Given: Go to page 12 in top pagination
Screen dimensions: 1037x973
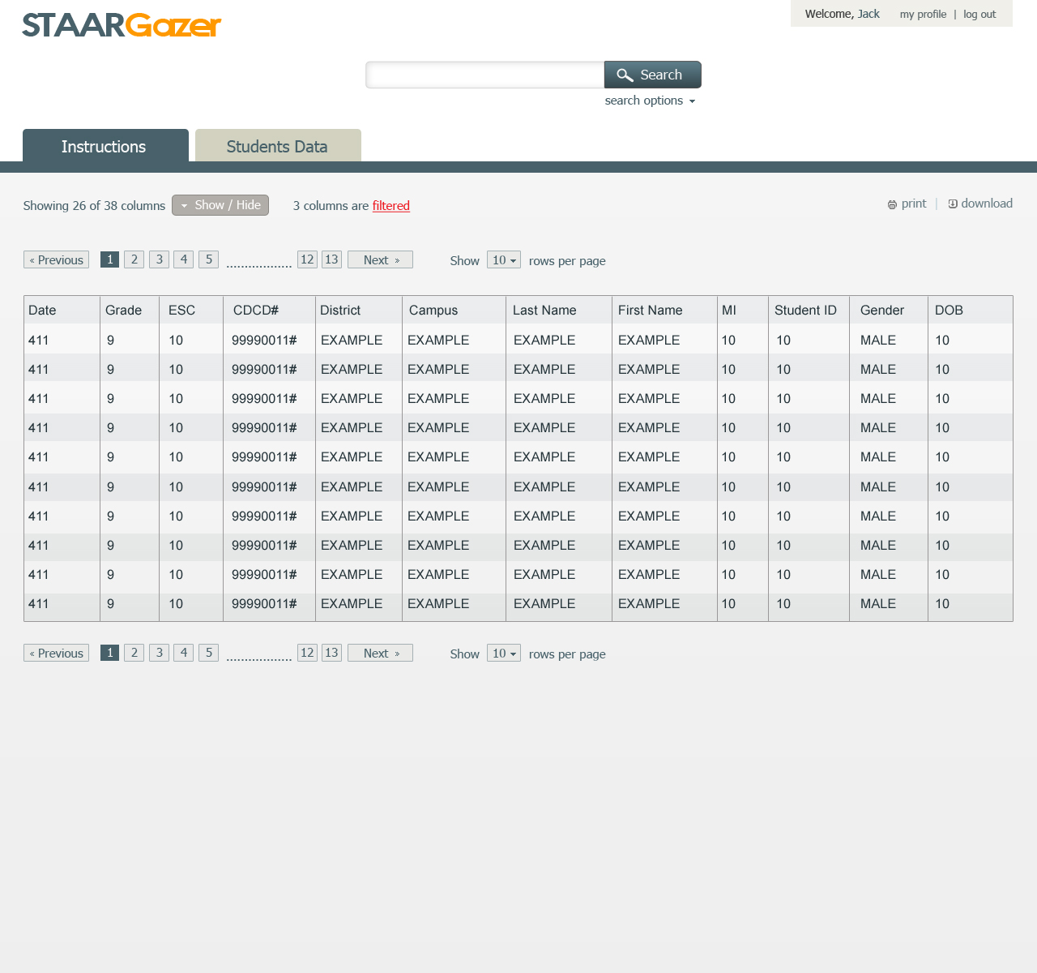Looking at the screenshot, I should [307, 259].
